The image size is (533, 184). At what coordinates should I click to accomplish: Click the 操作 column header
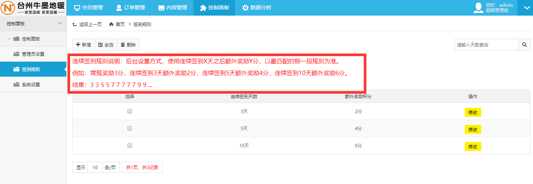click(473, 97)
